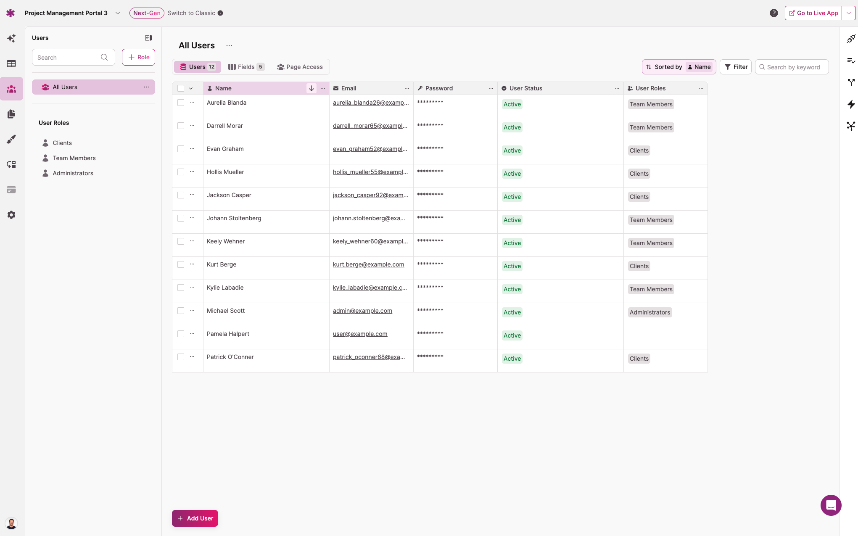Screen dimensions: 858x536
Task: Tick the checkbox for Michael Scott
Action: [181, 311]
